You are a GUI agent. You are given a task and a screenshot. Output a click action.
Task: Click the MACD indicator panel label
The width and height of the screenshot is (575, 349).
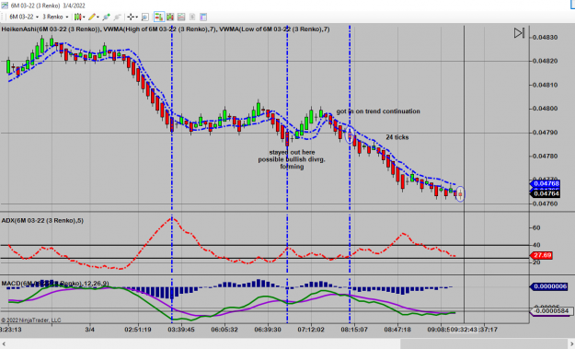(x=55, y=284)
